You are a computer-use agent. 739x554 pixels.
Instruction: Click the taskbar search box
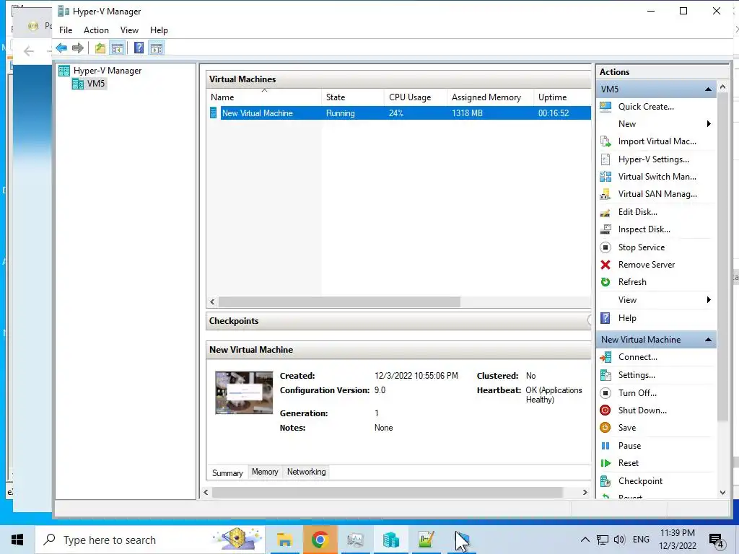click(150, 540)
